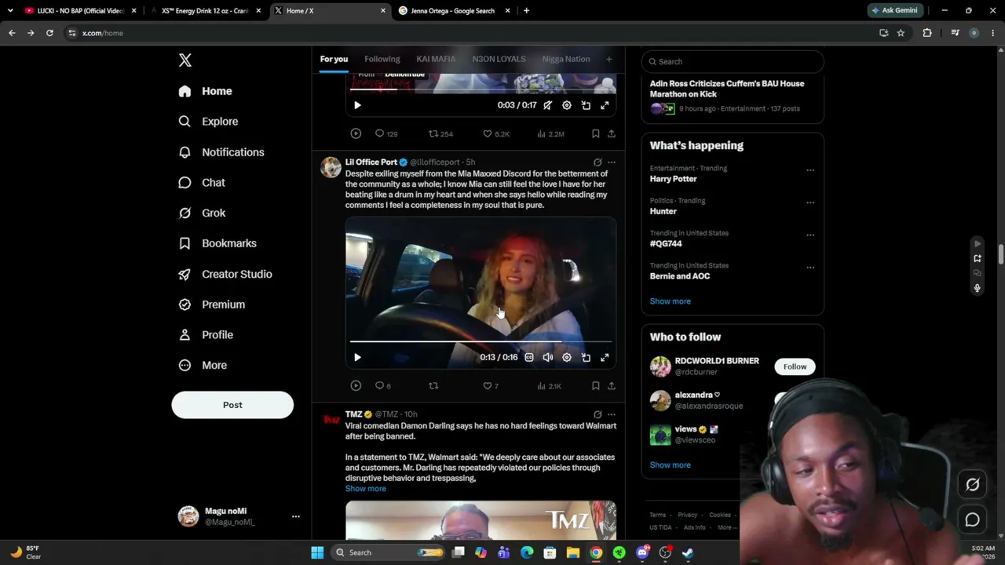Screen dimensions: 1005x565
Task: Select the For you tab
Action: pos(334,59)
